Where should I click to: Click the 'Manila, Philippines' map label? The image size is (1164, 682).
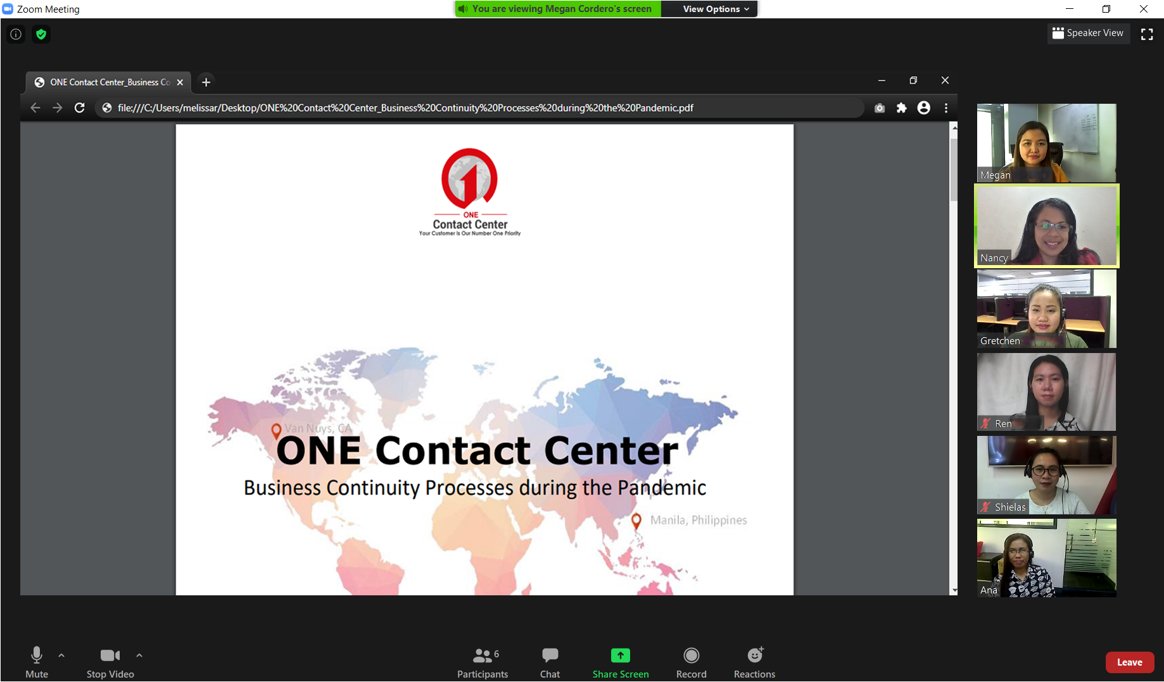tap(699, 520)
